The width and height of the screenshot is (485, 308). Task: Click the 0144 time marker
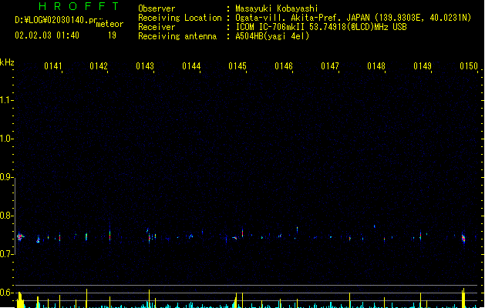click(x=191, y=66)
